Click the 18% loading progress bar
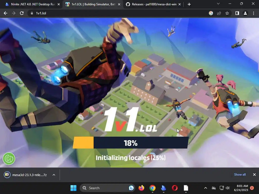This screenshot has width=259, height=194. (x=131, y=143)
